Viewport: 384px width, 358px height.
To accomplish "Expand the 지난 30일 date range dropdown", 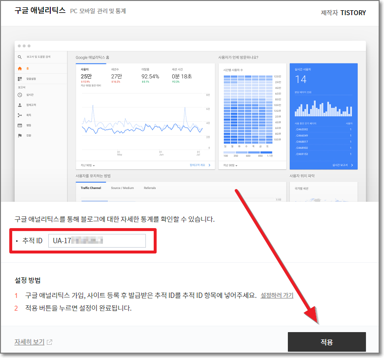I will (x=230, y=165).
